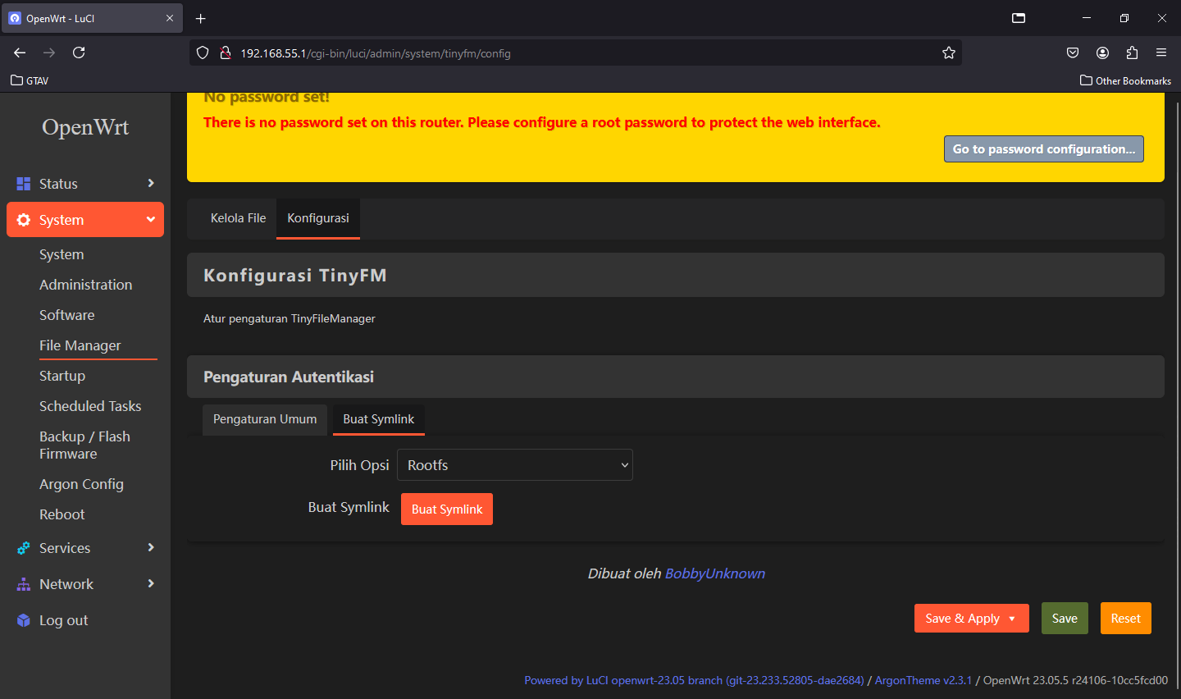Click the Status dashboard icon in sidebar
This screenshot has height=699, width=1181.
[x=24, y=184]
